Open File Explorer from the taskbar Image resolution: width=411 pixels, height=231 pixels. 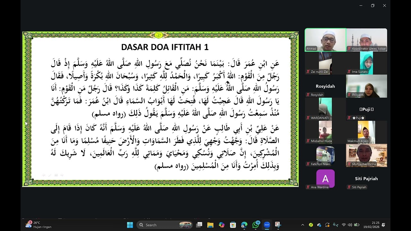tap(210, 225)
